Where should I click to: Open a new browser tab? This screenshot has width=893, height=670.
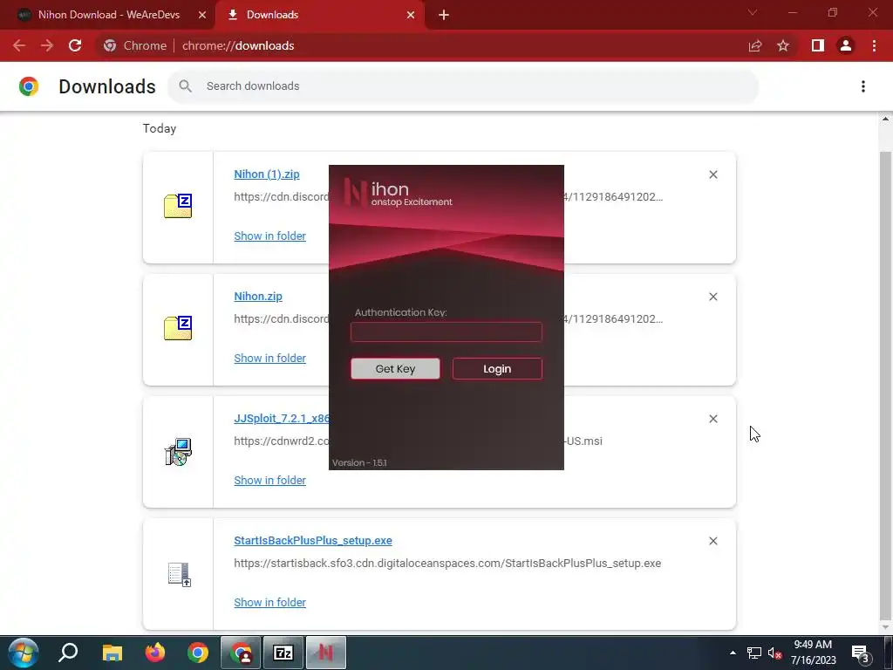pos(444,15)
